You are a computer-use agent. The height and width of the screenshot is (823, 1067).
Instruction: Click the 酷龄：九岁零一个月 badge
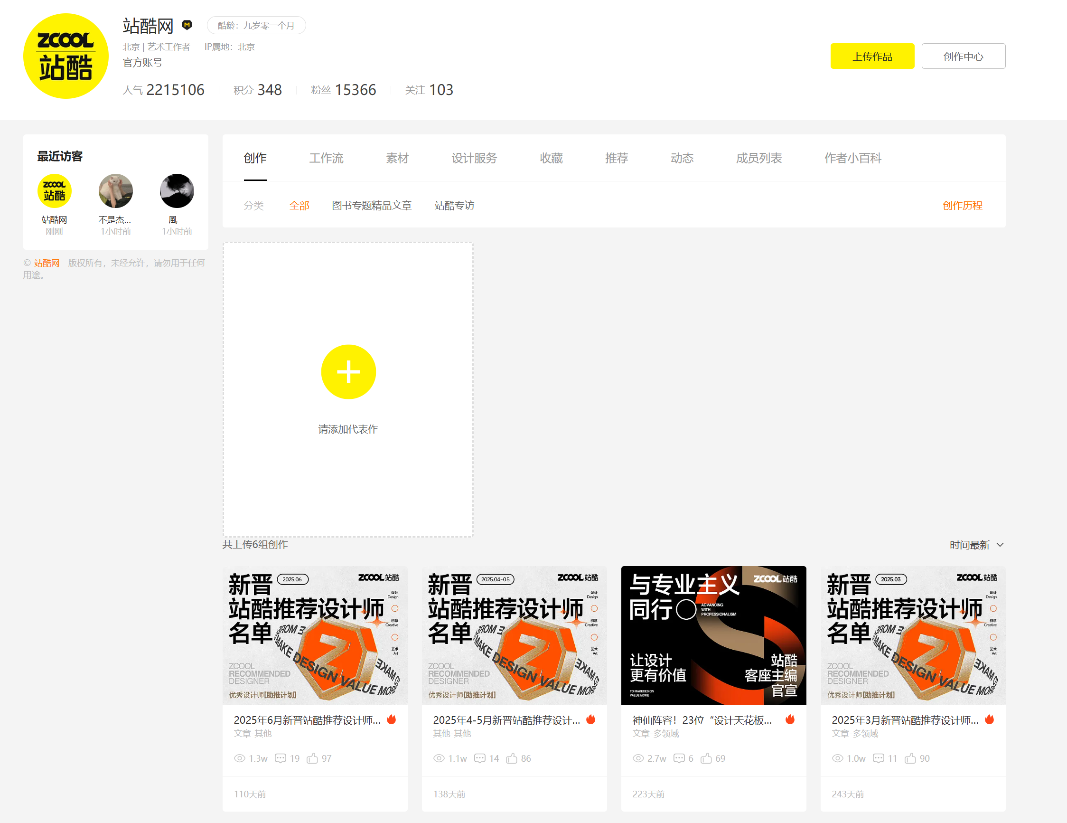pyautogui.click(x=256, y=26)
